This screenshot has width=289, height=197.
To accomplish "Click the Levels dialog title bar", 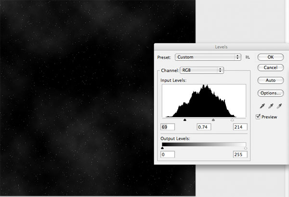I will 222,47.
